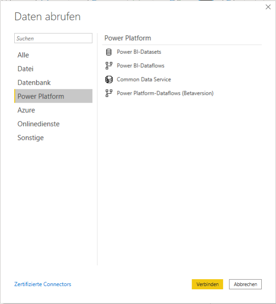
Task: Open the Datenbank category
Action: tap(53, 83)
